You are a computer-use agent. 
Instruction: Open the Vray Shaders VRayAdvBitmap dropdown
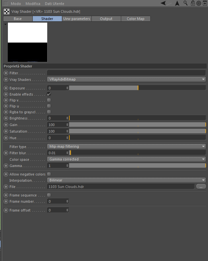pyautogui.click(x=126, y=79)
